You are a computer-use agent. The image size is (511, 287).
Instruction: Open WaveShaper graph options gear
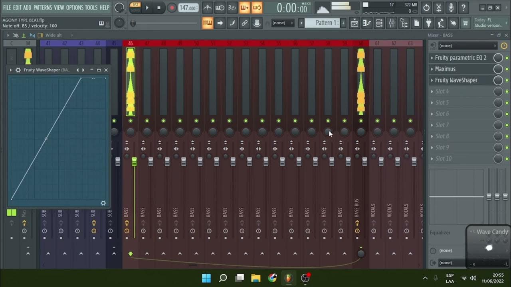pos(103,203)
